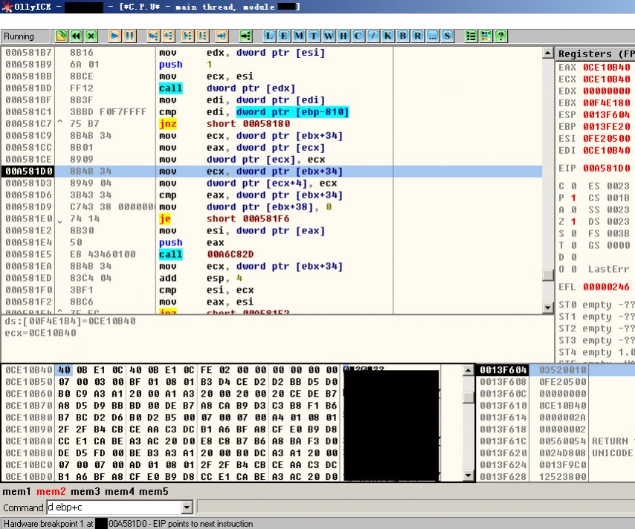Open Source window with S button
This screenshot has width=635, height=529.
447,36
